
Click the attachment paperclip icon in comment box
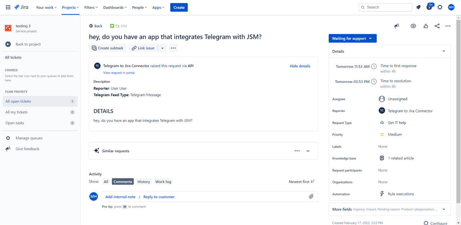click(311, 197)
